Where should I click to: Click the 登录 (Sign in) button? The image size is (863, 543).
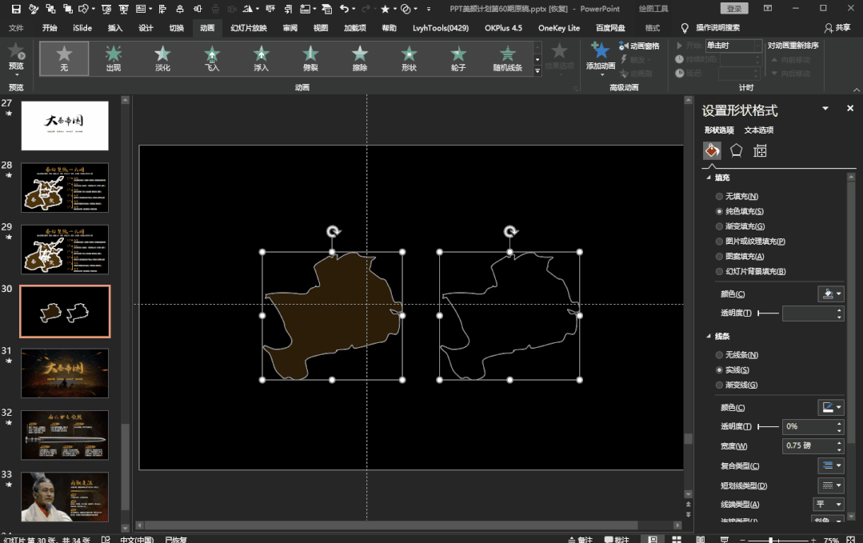(734, 9)
